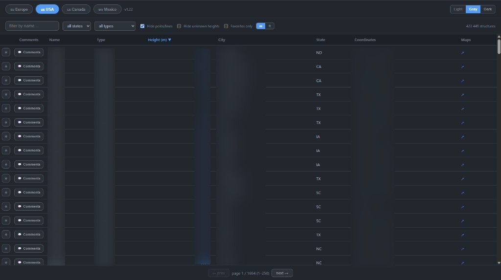
Task: Open Comments for the first SC row
Action: (29, 192)
